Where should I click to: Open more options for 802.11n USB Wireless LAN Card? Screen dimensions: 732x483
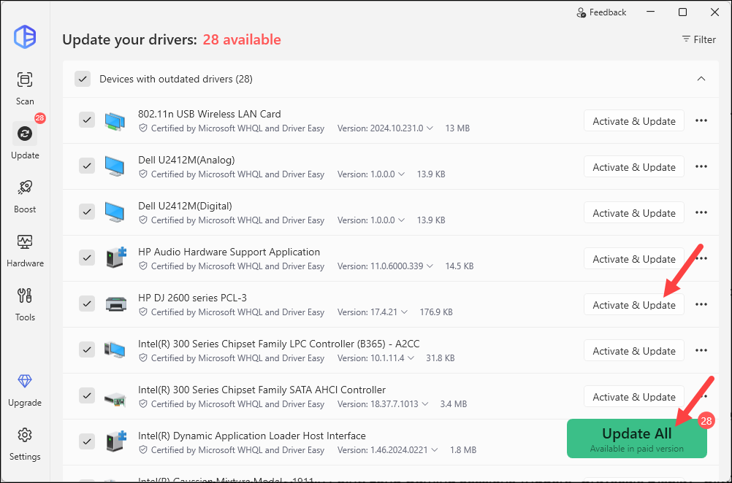[701, 121]
